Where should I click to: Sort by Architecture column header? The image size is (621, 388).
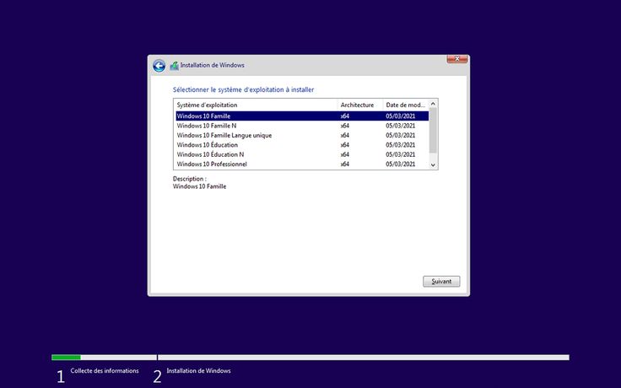coord(360,105)
